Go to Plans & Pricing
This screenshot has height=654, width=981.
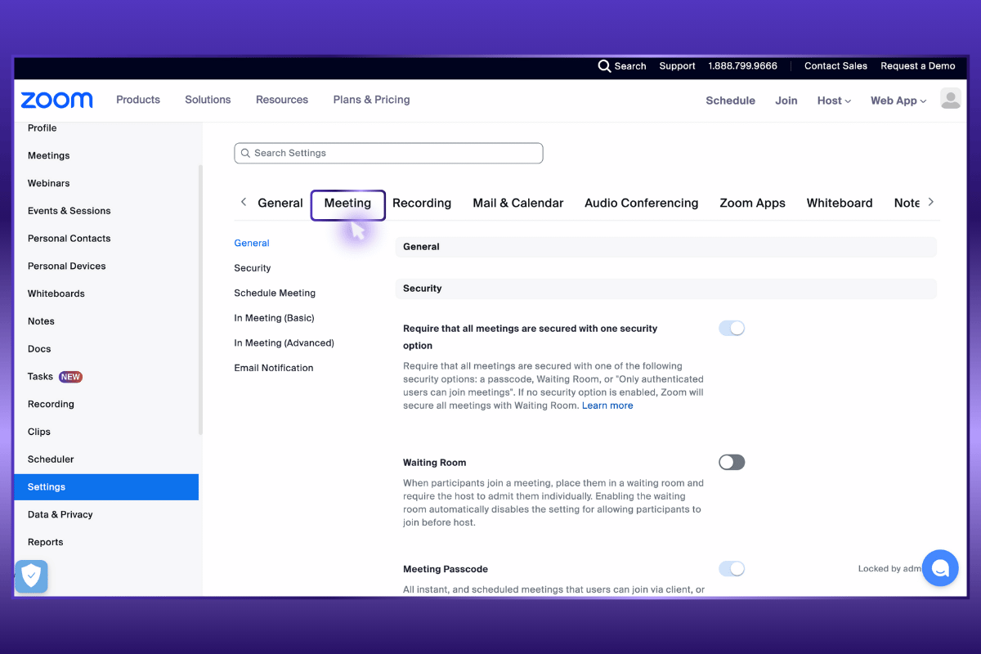point(371,100)
